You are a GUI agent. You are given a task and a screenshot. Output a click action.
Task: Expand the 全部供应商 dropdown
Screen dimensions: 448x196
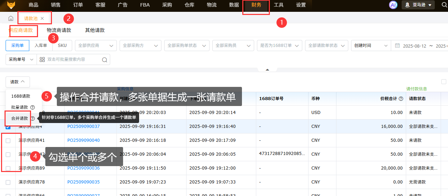pyautogui.click(x=96, y=46)
